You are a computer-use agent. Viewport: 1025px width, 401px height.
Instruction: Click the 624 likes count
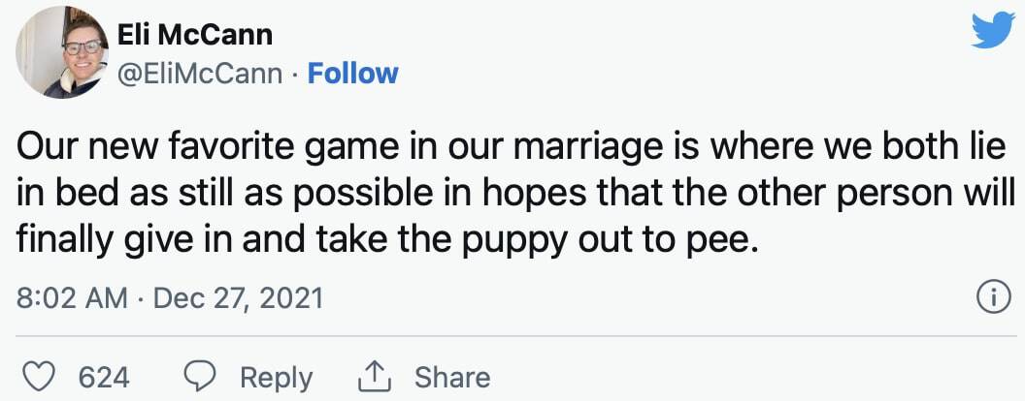tap(104, 378)
